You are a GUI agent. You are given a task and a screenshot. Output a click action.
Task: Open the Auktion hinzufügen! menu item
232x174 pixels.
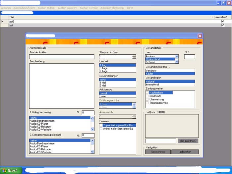click(24, 8)
